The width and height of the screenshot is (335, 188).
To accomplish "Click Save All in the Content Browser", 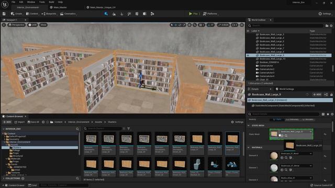I will [33, 122].
